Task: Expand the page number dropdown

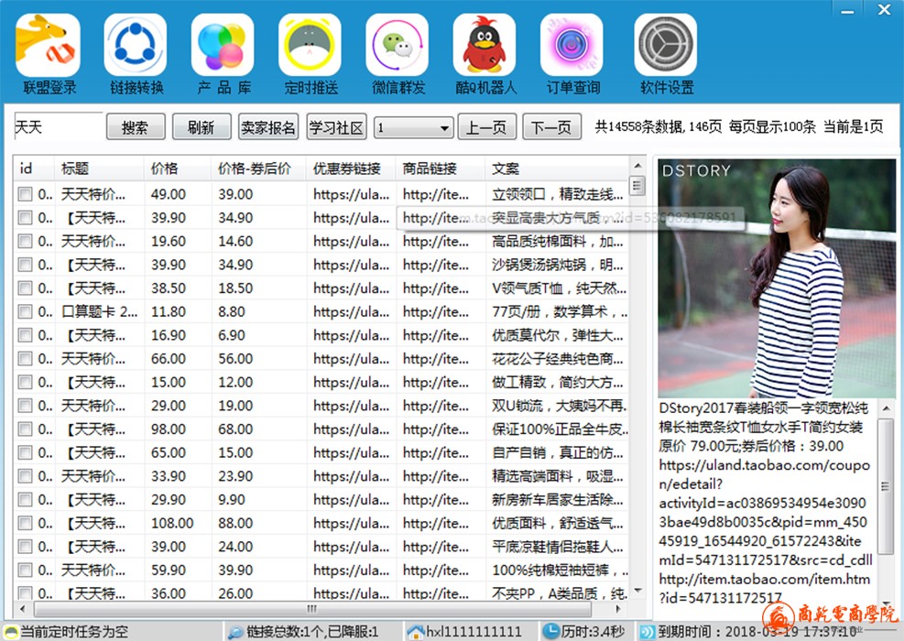Action: click(444, 128)
